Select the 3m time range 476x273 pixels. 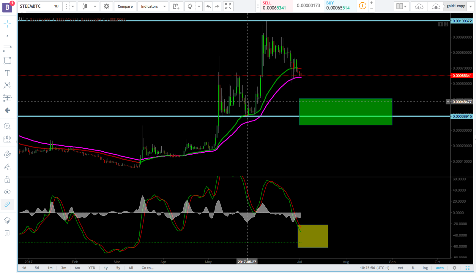click(64, 268)
